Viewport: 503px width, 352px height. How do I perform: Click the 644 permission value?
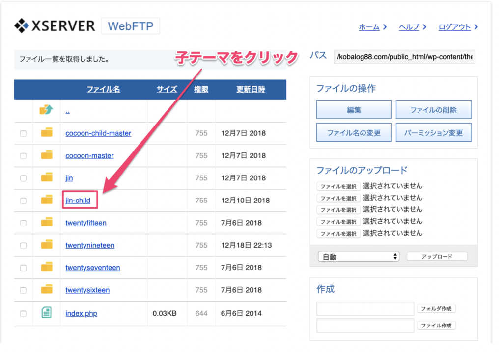click(201, 313)
